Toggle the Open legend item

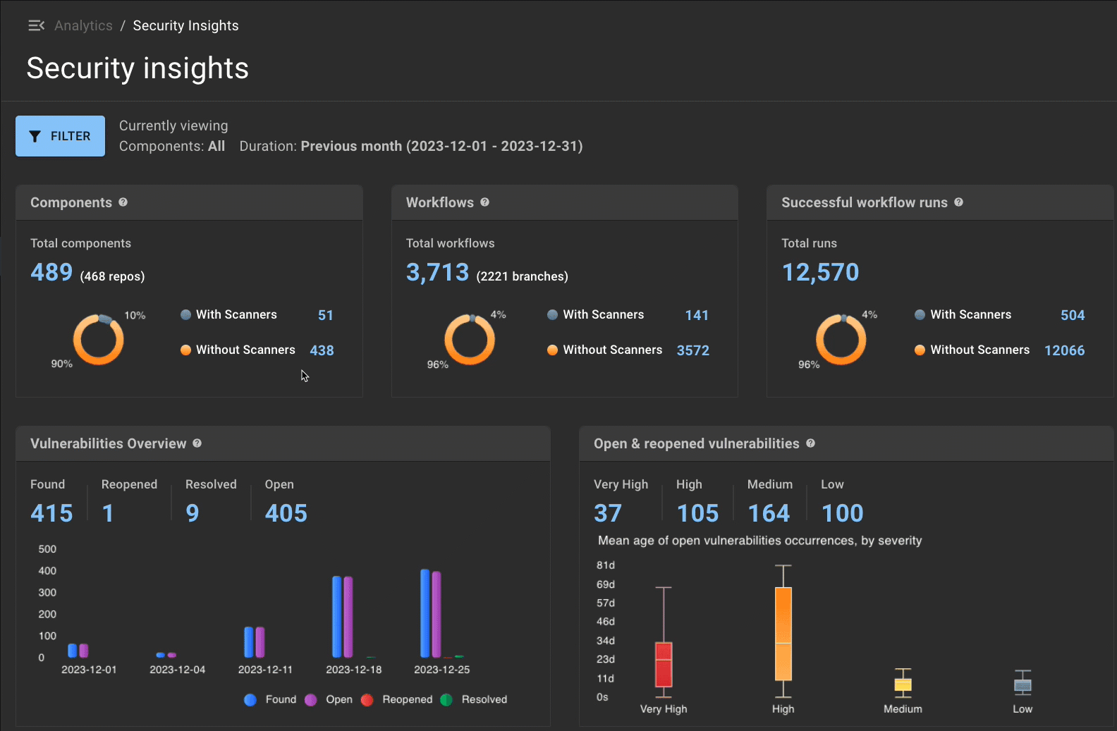click(329, 699)
